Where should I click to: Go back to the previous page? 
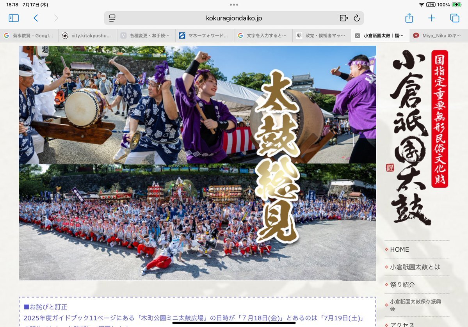[x=36, y=18]
